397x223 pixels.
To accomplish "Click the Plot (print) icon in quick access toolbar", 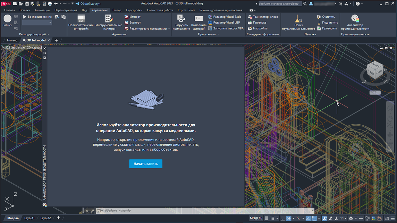I will [50, 3].
